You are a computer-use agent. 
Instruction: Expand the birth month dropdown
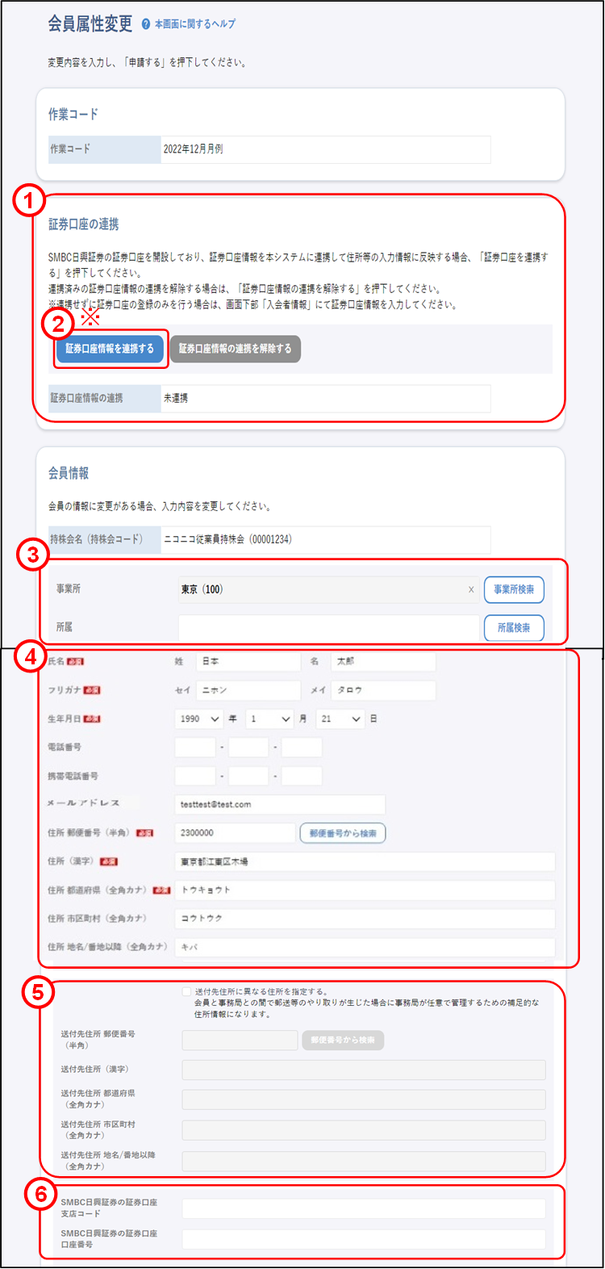(269, 718)
